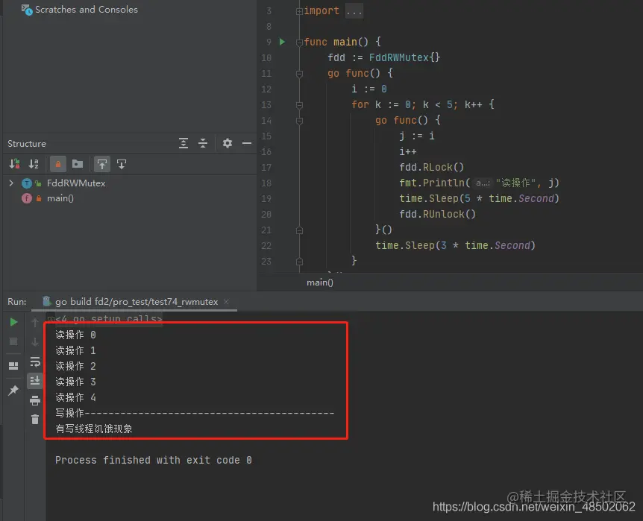643x521 pixels.
Task: Expand folded import block
Action: pyautogui.click(x=299, y=11)
